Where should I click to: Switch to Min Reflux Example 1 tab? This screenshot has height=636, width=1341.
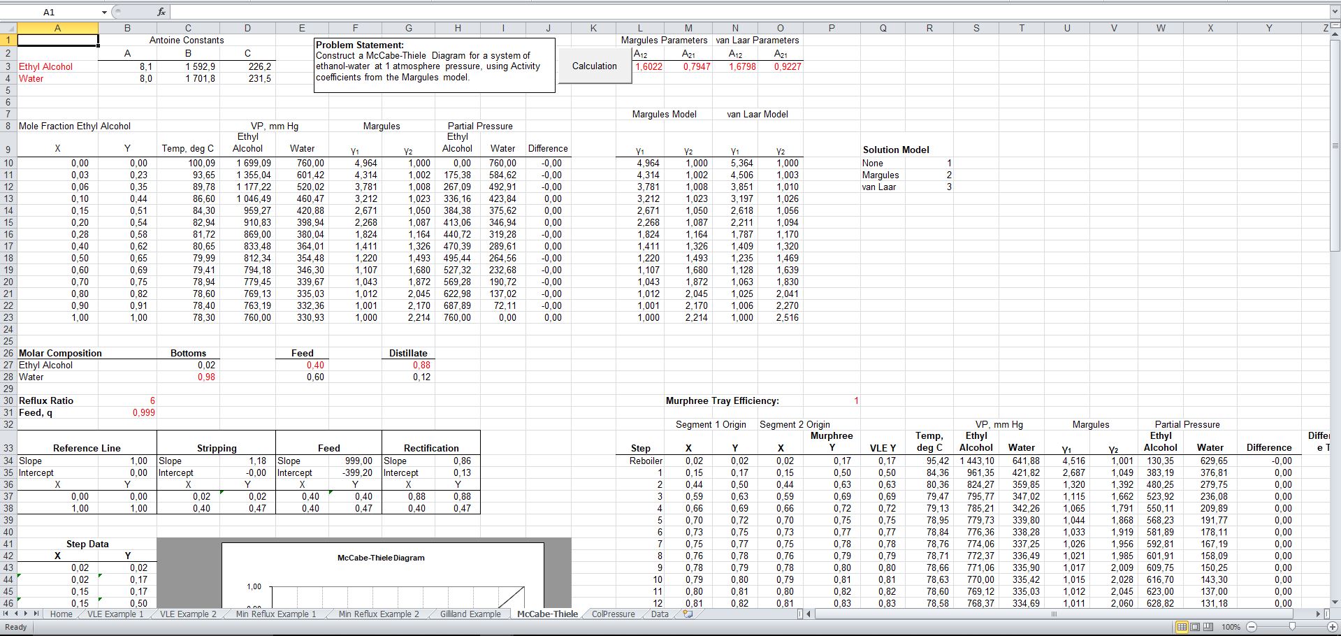pyautogui.click(x=276, y=614)
